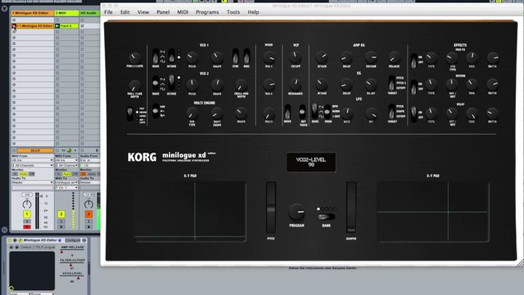Click inside the right X-Y Pad
The width and height of the screenshot is (524, 295).
tap(433, 211)
